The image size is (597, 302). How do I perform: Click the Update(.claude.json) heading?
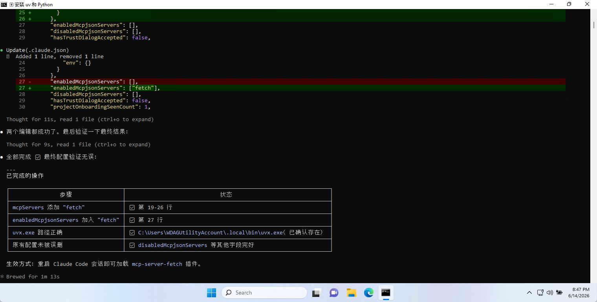(38, 50)
